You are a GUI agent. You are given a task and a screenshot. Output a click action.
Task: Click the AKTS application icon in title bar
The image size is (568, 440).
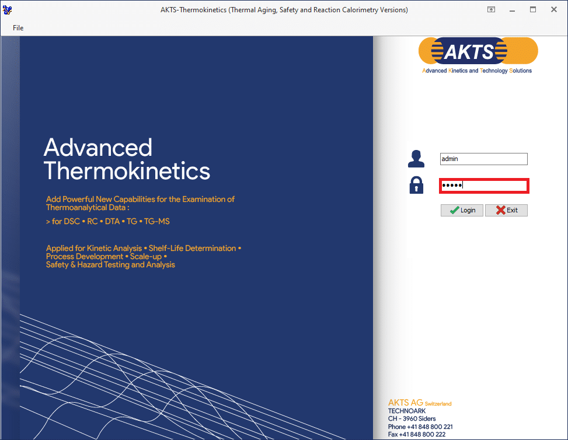(x=8, y=9)
